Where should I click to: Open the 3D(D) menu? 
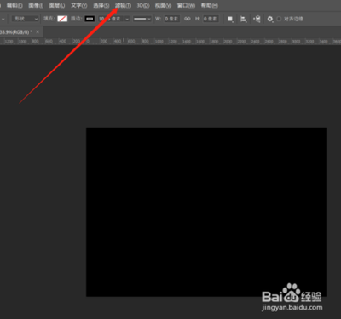tap(143, 5)
